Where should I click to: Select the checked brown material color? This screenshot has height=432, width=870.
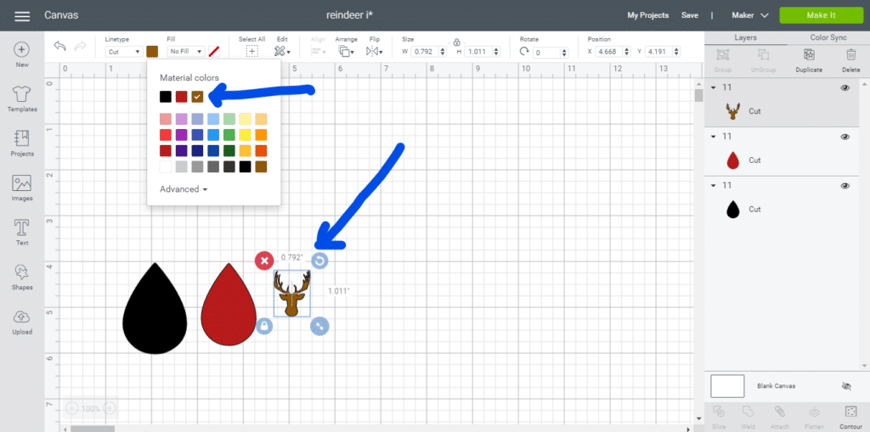click(x=197, y=97)
